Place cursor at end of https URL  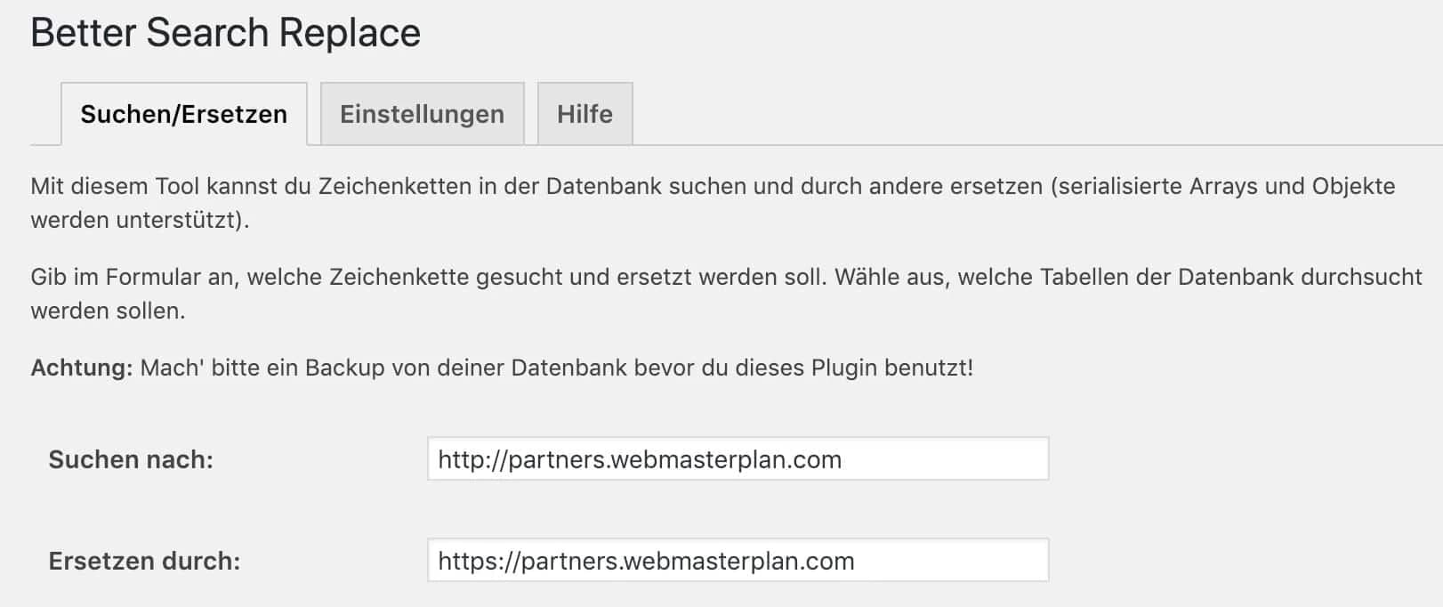tap(856, 561)
